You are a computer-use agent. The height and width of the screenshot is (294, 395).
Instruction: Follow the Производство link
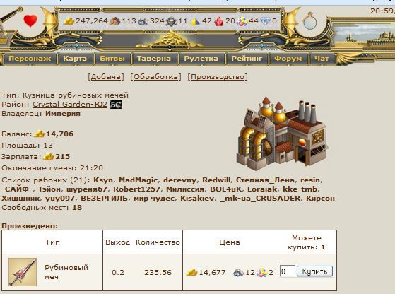(x=218, y=77)
